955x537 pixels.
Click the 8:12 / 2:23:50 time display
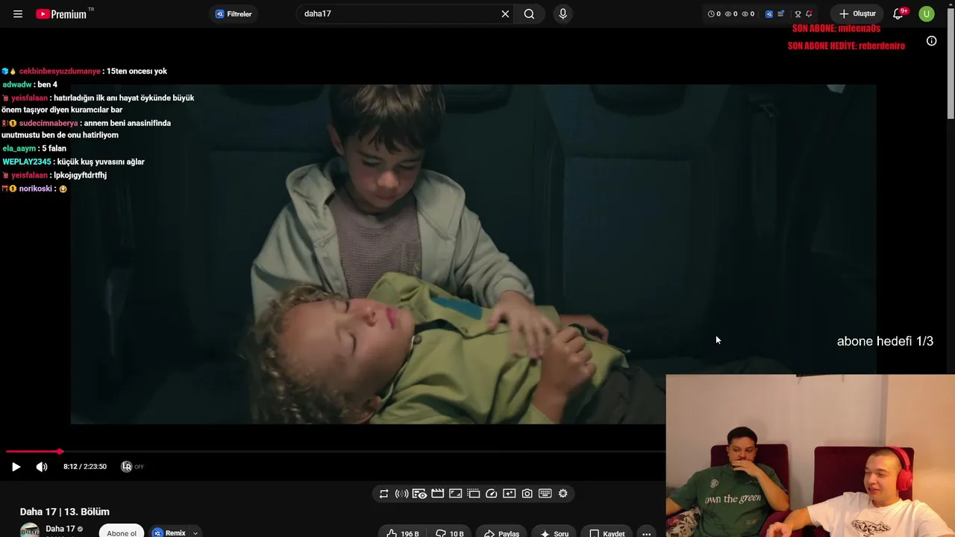(85, 467)
